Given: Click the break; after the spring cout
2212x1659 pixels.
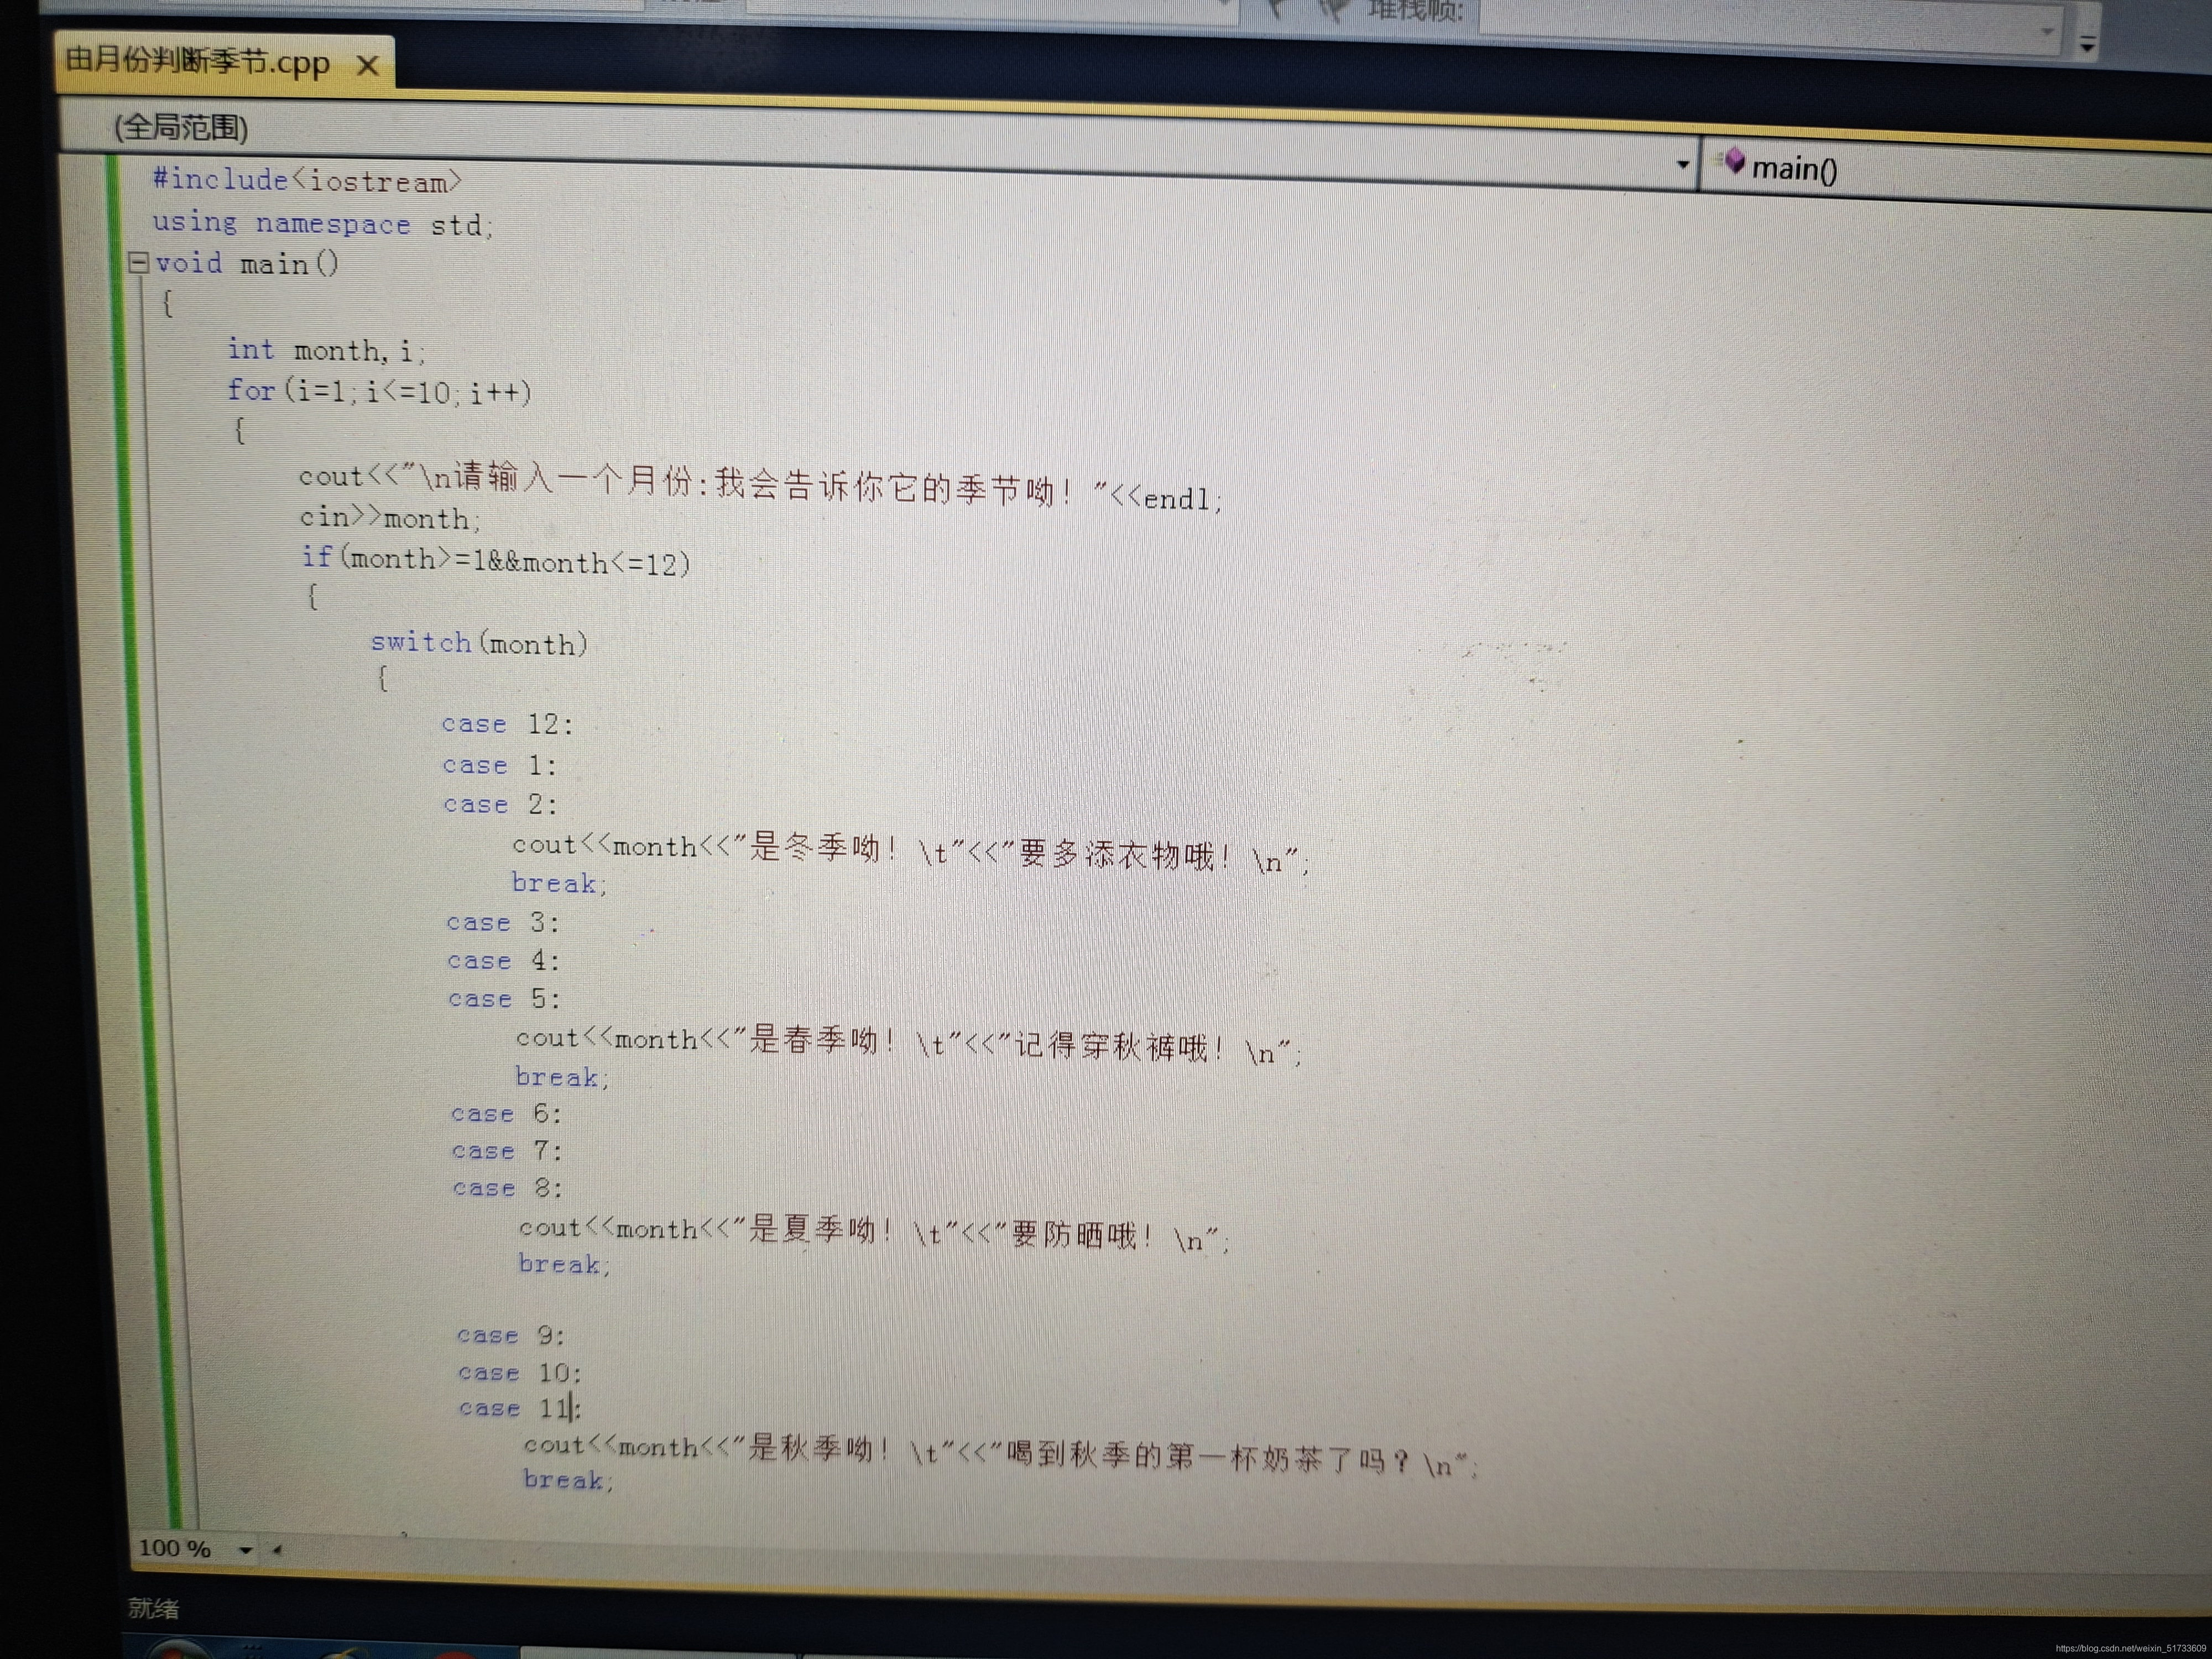Looking at the screenshot, I should [x=562, y=1077].
